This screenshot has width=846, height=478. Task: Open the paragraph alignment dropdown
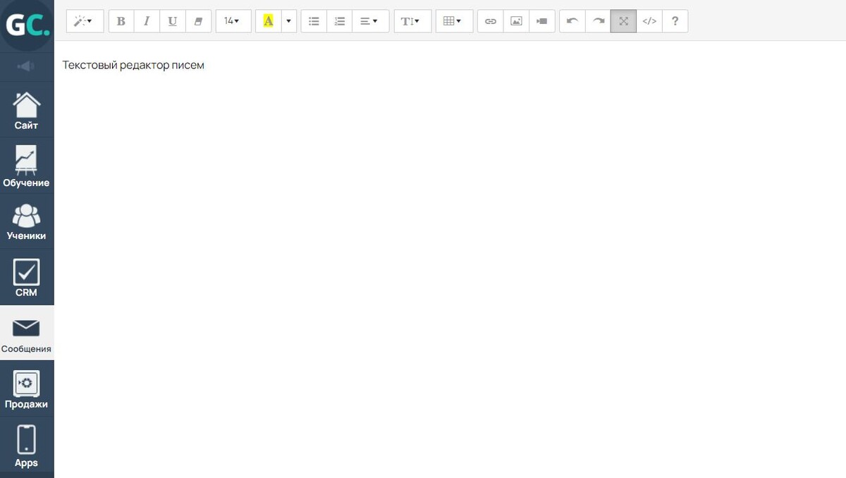(x=369, y=21)
